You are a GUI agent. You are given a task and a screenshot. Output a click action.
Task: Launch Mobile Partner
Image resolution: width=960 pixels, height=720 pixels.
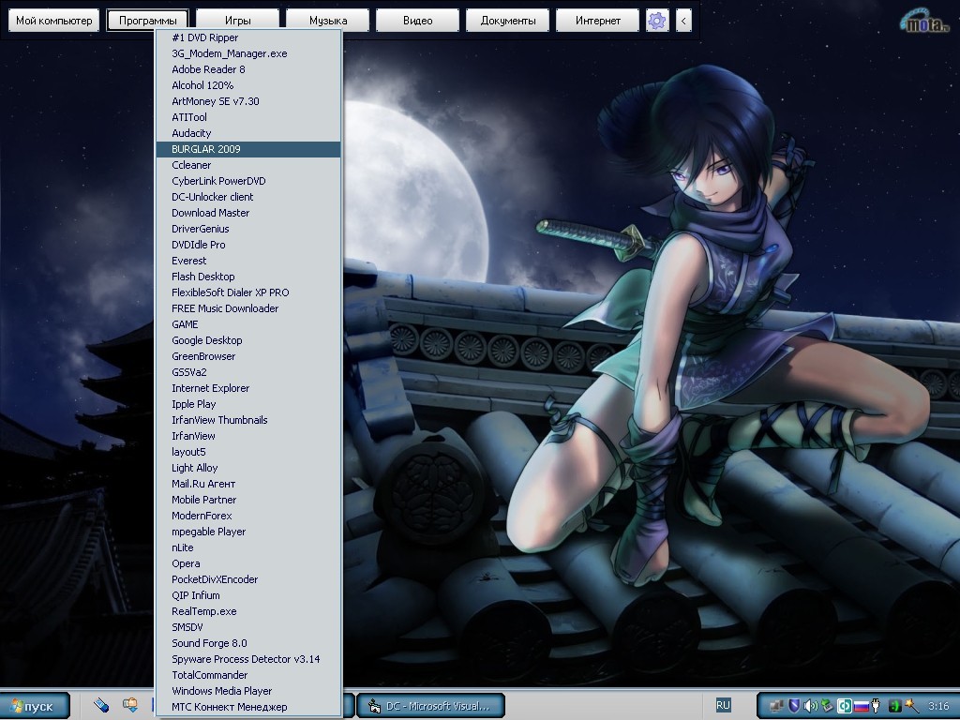[248, 500]
